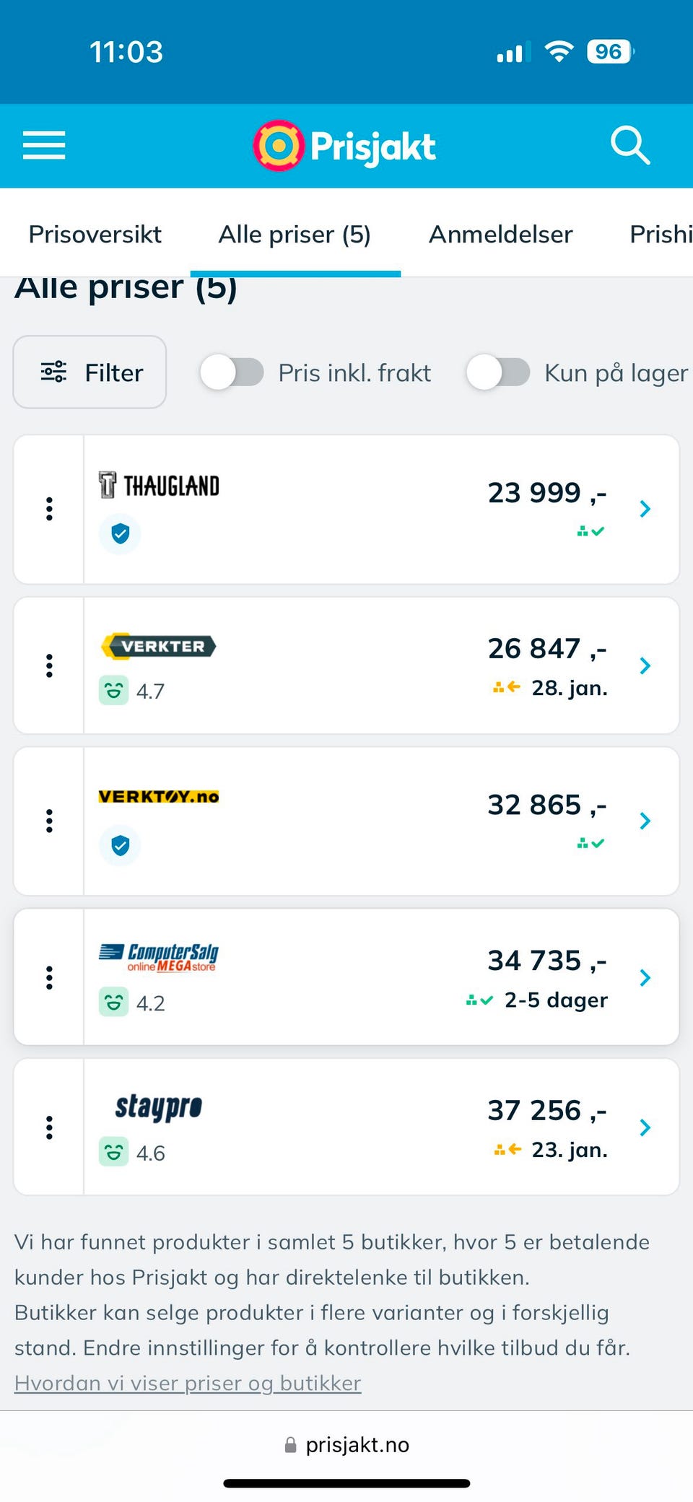693x1502 pixels.
Task: Switch to the Anmeldelser tab
Action: [x=500, y=234]
